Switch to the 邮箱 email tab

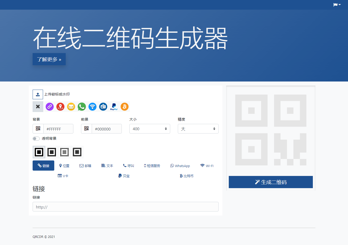pos(85,166)
